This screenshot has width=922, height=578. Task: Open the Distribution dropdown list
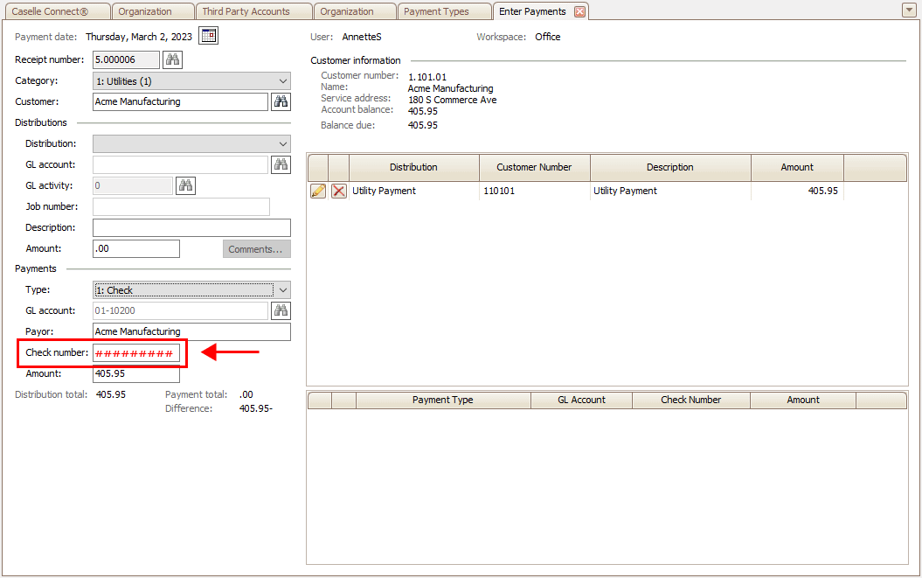coord(282,143)
